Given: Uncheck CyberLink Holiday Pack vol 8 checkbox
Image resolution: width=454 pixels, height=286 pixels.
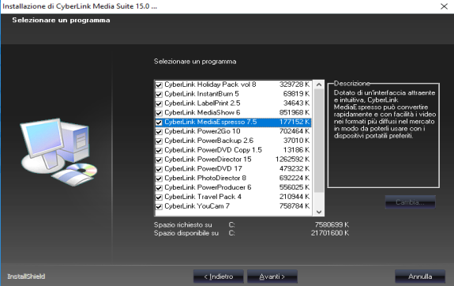Looking at the screenshot, I should tap(159, 85).
